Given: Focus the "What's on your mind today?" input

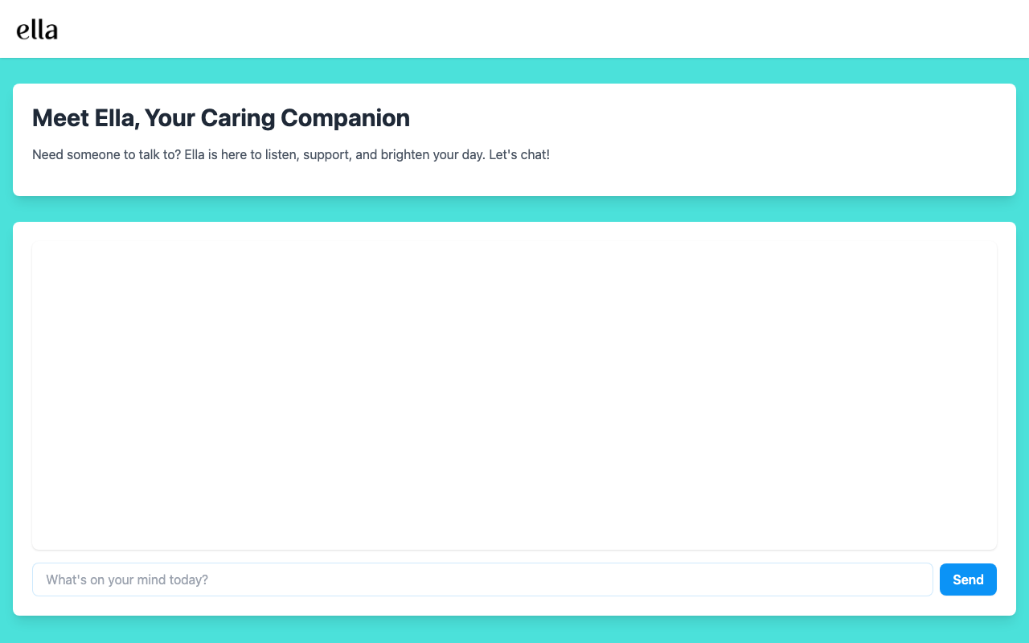Looking at the screenshot, I should point(482,580).
